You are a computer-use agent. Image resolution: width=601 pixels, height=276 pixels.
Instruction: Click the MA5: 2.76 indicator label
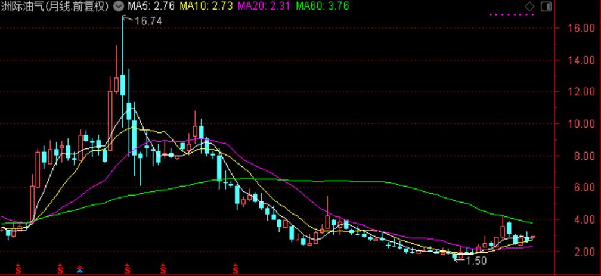point(151,6)
